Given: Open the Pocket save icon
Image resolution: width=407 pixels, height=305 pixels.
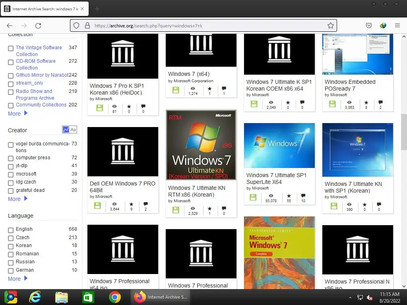Looking at the screenshot, I should [x=369, y=25].
